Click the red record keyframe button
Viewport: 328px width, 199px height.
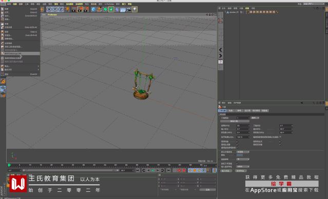pos(179,171)
